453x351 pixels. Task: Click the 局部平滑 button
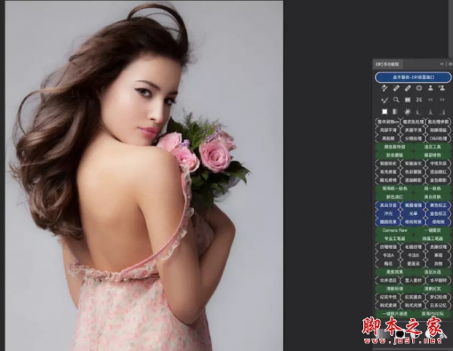pos(388,131)
